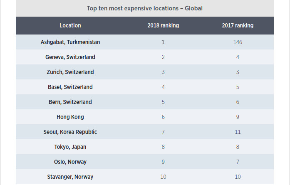Click Oslo's 2017 ranking value 7
This screenshot has width=290, height=185.
238,162
